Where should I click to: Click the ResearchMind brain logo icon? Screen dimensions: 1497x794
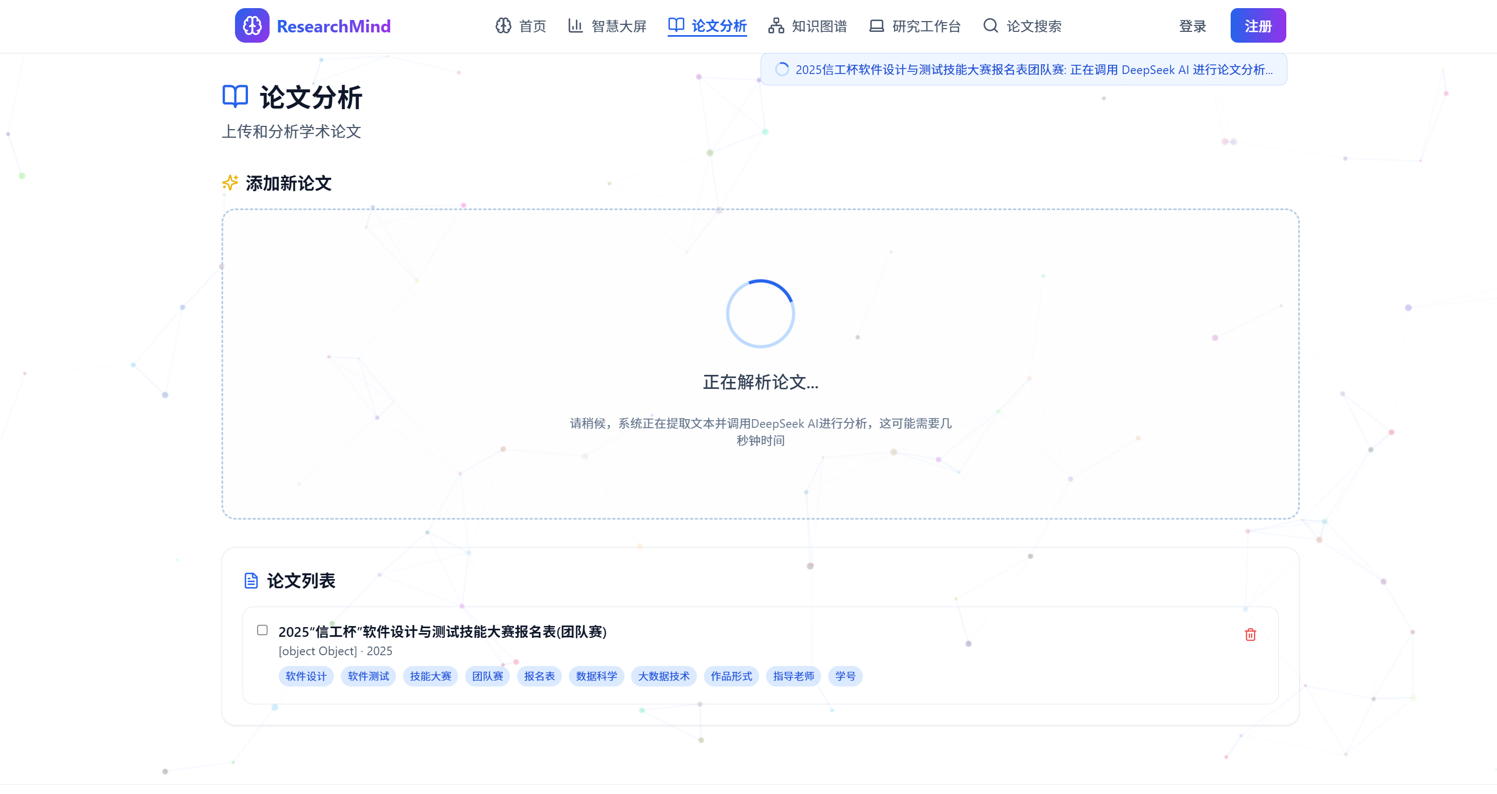point(252,25)
